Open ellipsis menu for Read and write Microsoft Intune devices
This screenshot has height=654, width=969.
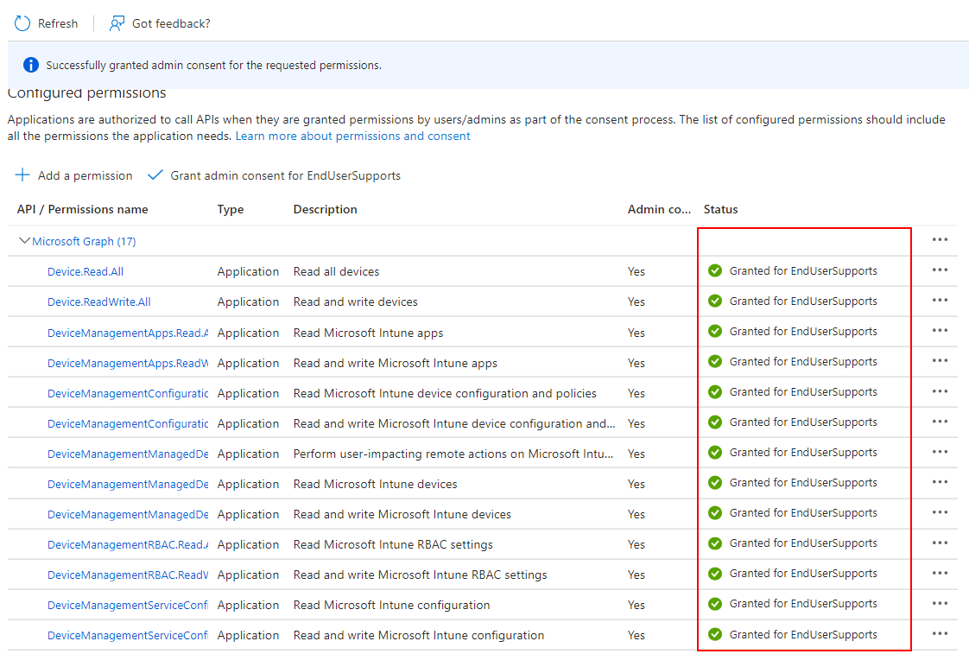pos(940,513)
